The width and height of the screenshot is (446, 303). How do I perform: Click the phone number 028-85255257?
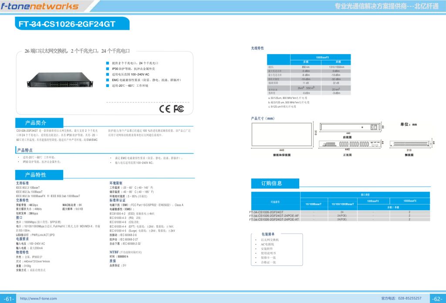coord(408,298)
